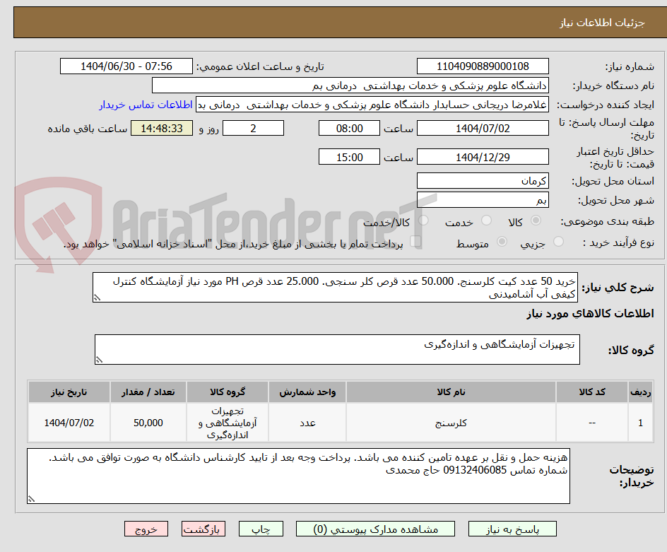Screen dimensions: 667x552
Task: Click the "کرمان" delivery province field
Action: [x=483, y=181]
